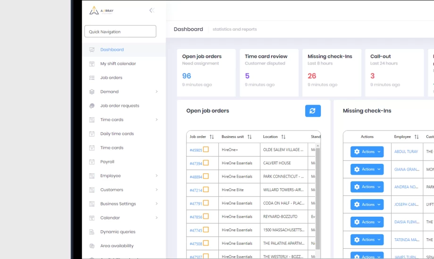434x259 pixels.
Task: Click the My shift calendar icon
Action: click(x=92, y=64)
